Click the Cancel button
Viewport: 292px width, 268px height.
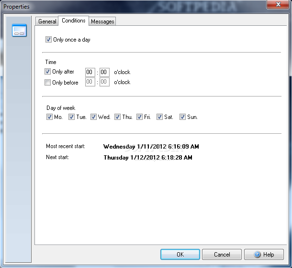222,254
